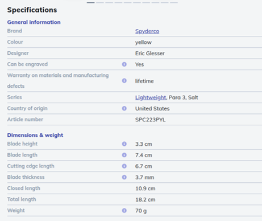This screenshot has width=262, height=221.
Task: Click the Dimensions & weight section heading
Action: click(35, 135)
